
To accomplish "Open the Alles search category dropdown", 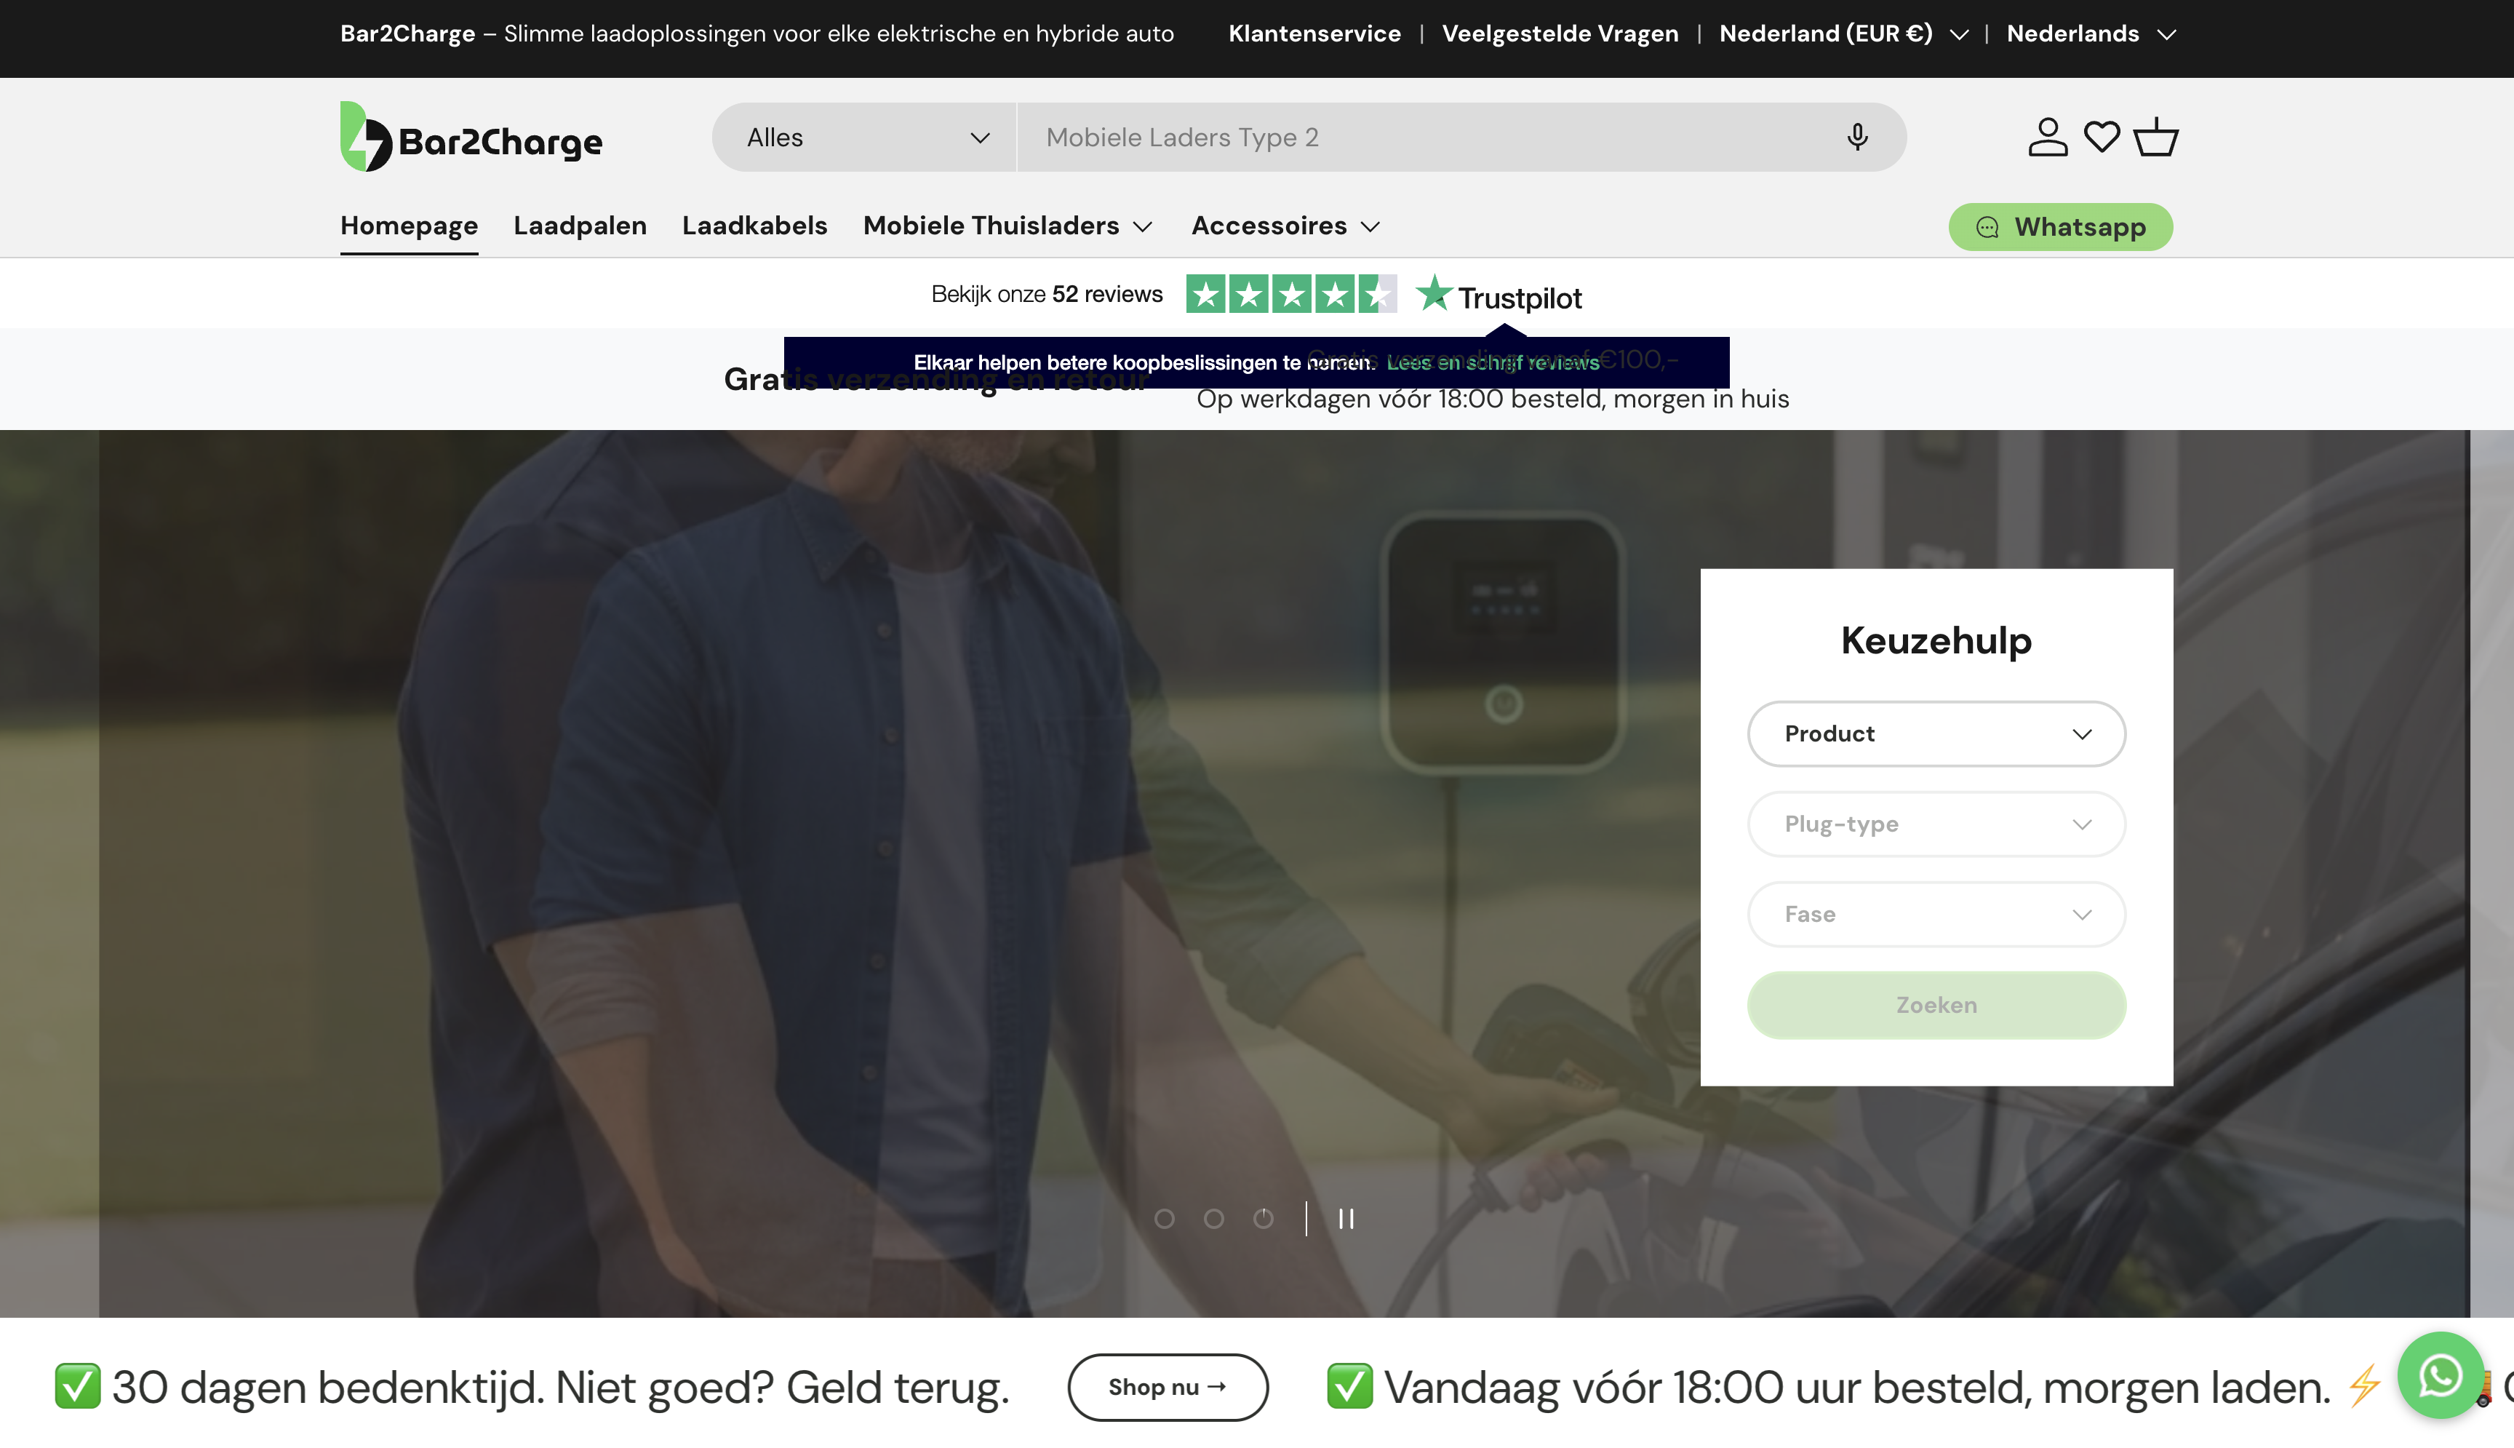I will (x=863, y=136).
